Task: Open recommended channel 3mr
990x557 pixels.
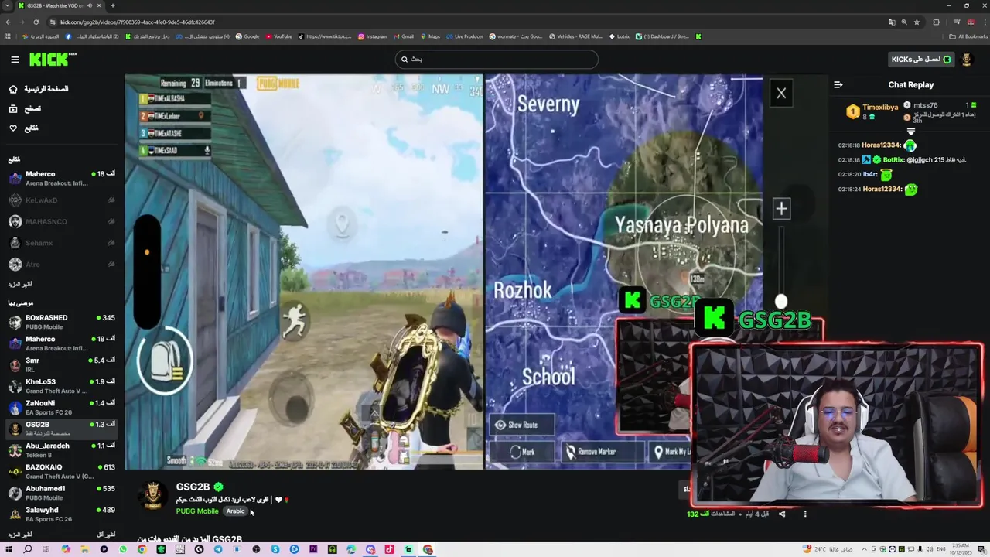Action: [x=62, y=365]
